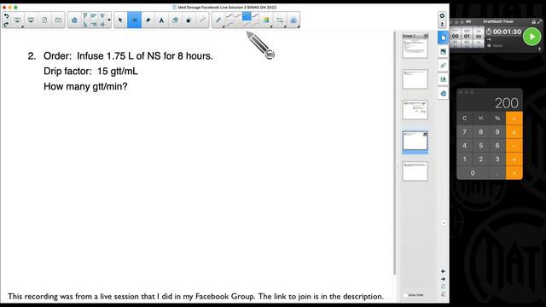Click calculator multiply key

[x=514, y=132]
